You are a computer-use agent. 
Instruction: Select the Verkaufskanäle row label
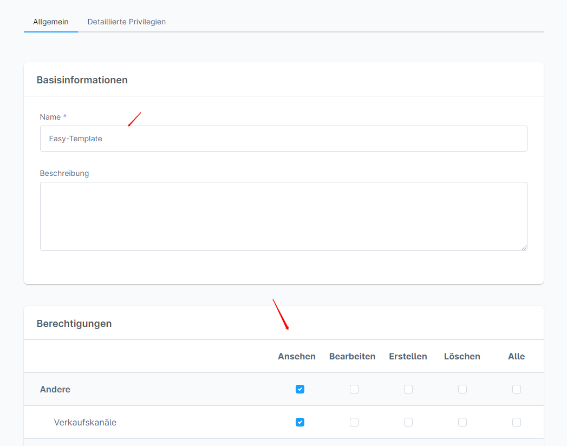point(85,422)
